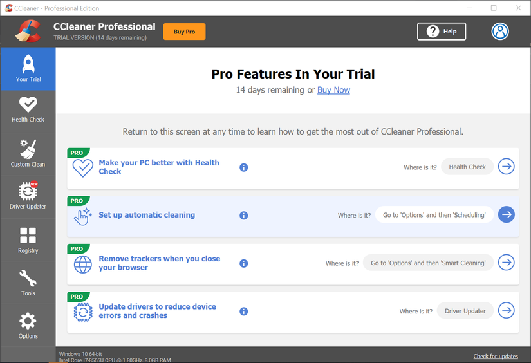Click the arrow next to the Driver Updater pill

507,310
